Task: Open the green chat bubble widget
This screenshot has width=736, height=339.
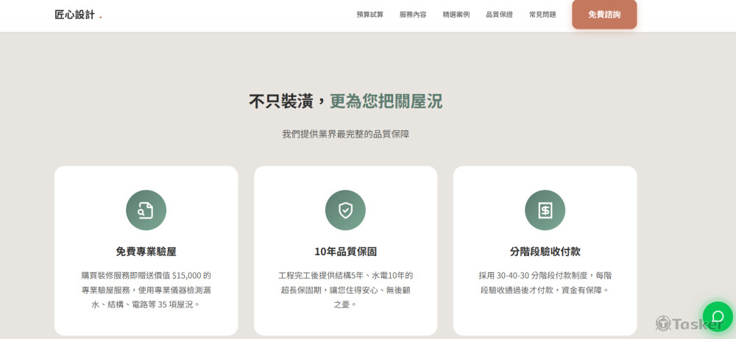Action: pos(718,317)
